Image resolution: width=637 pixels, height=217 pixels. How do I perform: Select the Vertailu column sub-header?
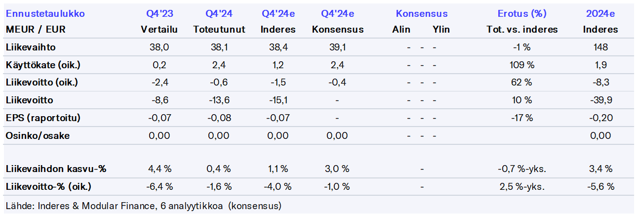(159, 30)
